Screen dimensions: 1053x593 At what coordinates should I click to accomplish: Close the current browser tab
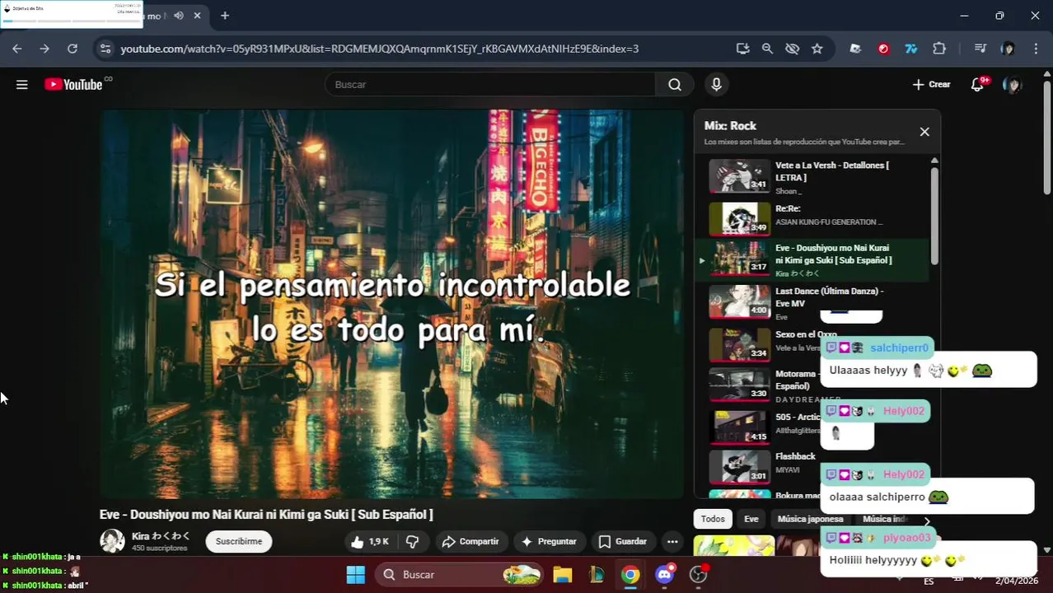pyautogui.click(x=197, y=16)
